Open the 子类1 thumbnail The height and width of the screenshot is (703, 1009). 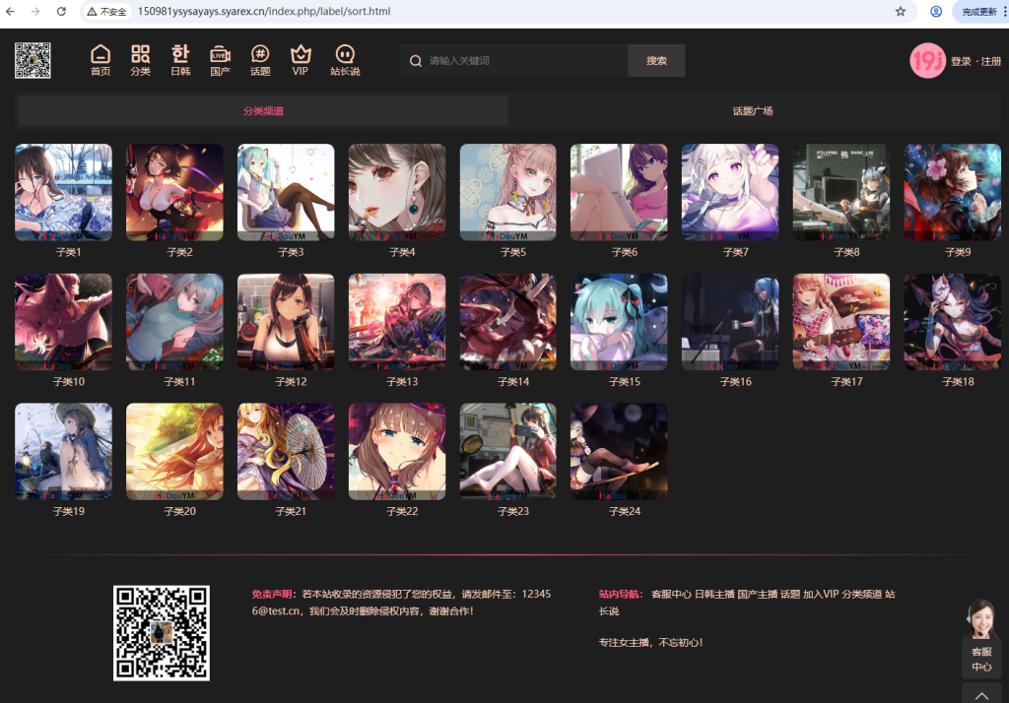tap(63, 192)
